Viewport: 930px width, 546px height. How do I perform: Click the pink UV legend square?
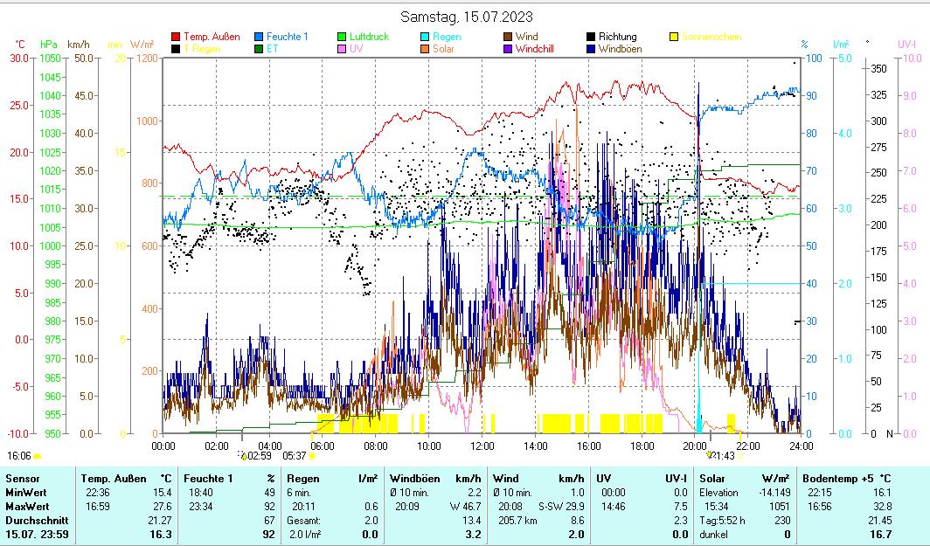pos(343,49)
